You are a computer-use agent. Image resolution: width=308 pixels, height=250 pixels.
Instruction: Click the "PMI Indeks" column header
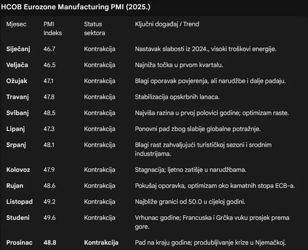52,28
